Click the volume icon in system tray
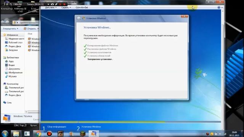The image size is (244, 137). (x=220, y=134)
